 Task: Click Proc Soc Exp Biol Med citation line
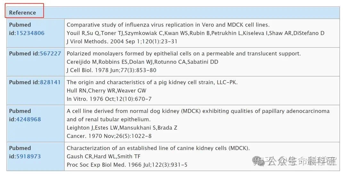[127, 165]
